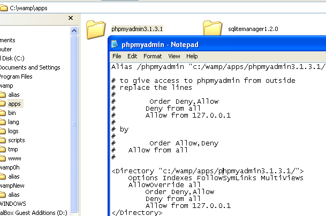Viewport: 326px width, 216px height.
Task: Click the opening <Directory> tag line
Action: click(208, 171)
